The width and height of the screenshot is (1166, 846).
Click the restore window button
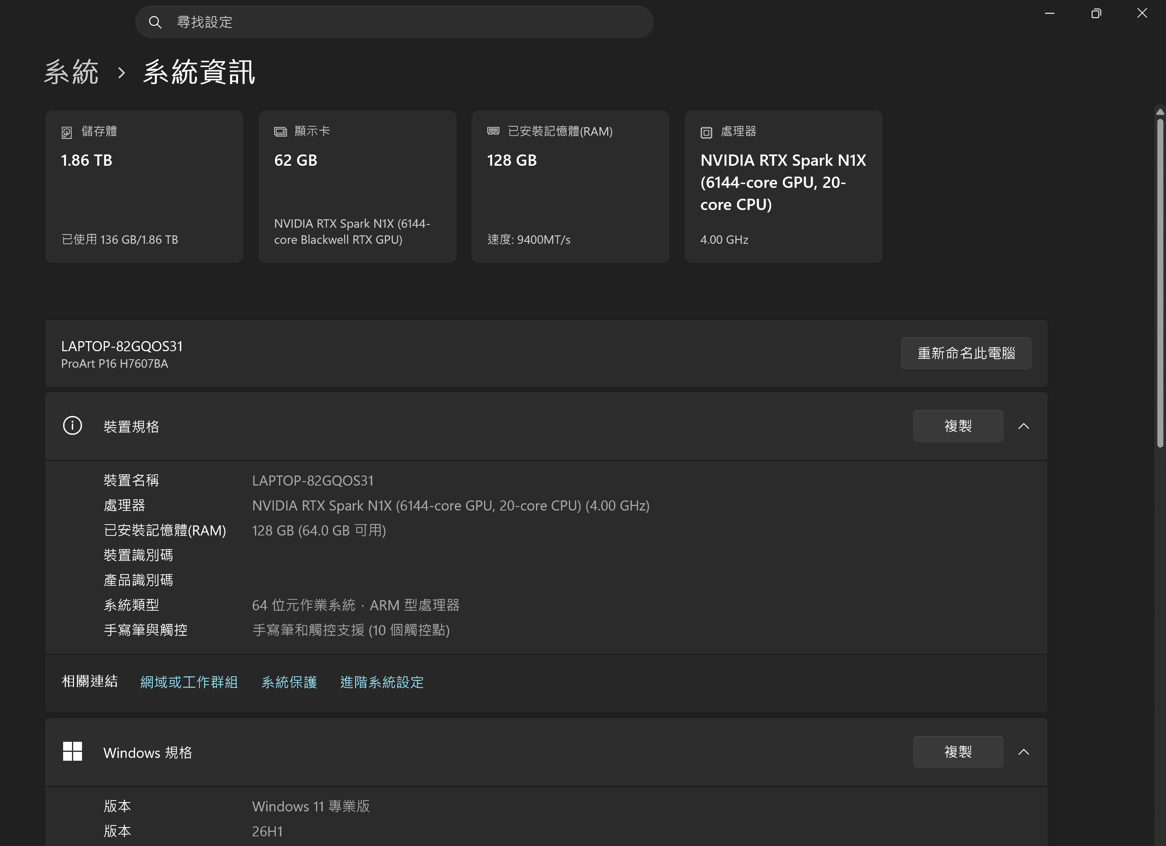pos(1096,13)
